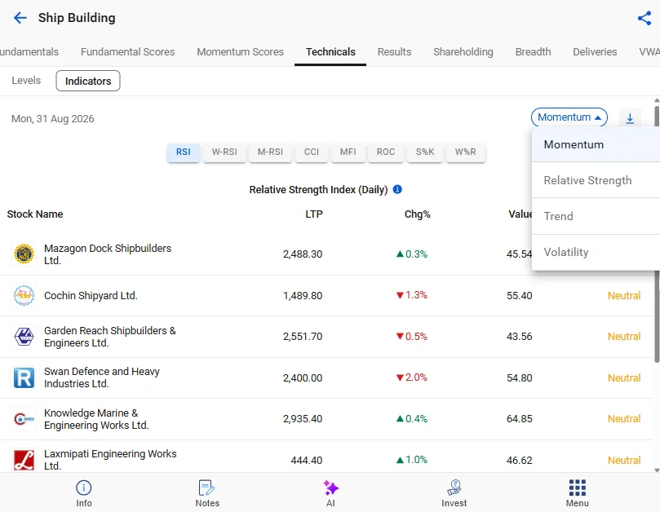660x512 pixels.
Task: Click the Cochin Shipyard logo
Action: (24, 295)
